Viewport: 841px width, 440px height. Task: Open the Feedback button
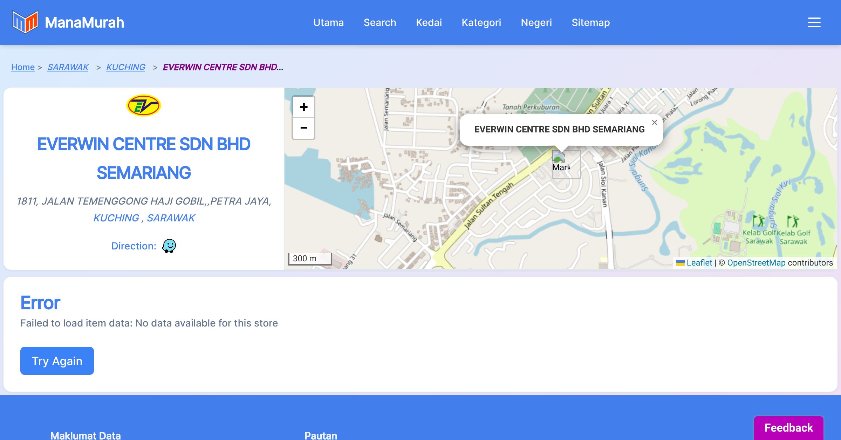tap(788, 428)
